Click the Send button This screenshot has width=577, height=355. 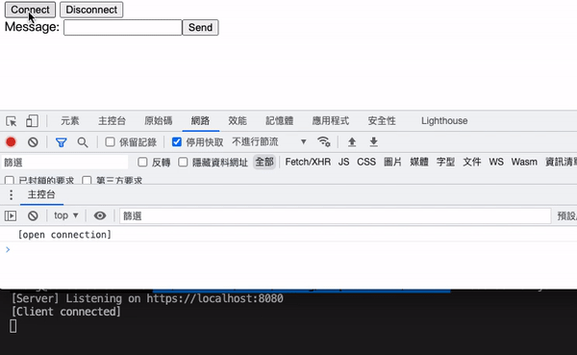pos(201,28)
